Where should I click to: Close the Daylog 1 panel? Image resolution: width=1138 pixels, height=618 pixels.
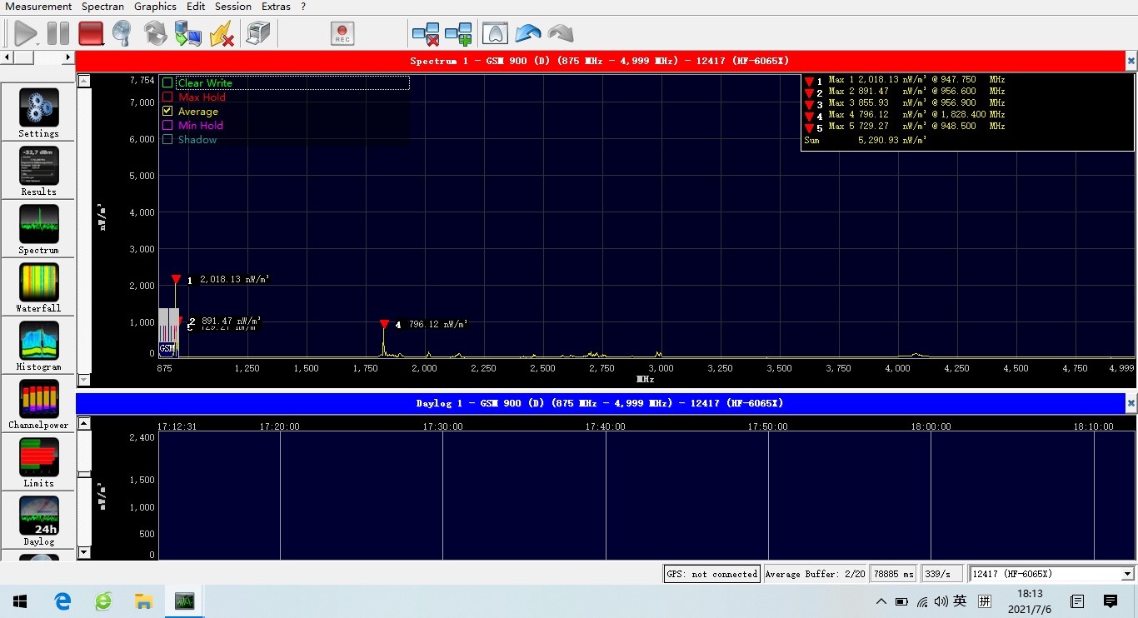click(1131, 403)
